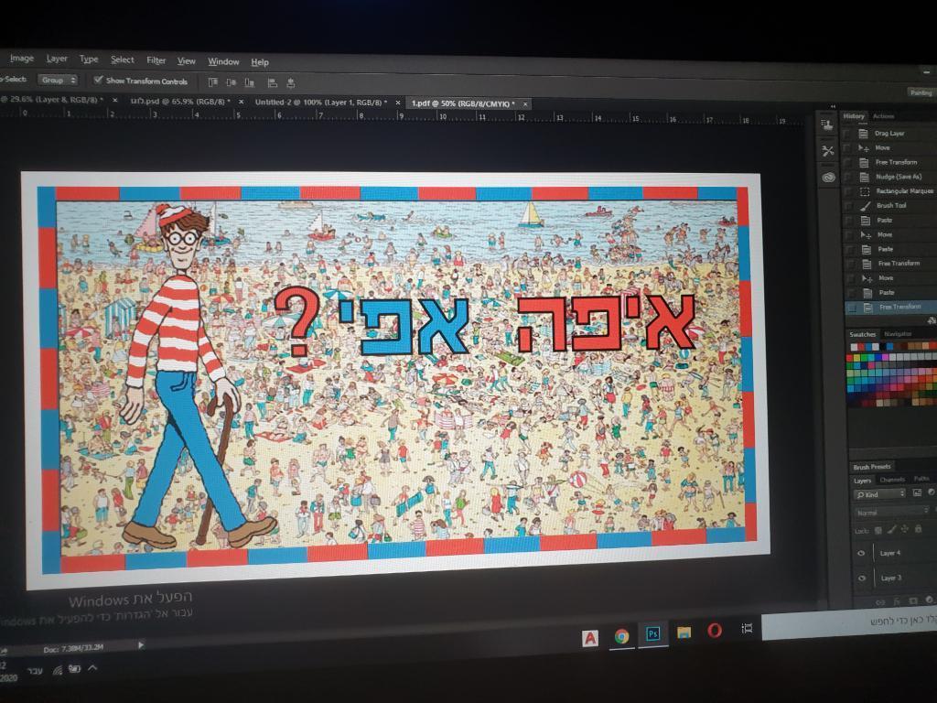Screen dimensions: 937x703
Task: Click the Add layer mask icon
Action: click(912, 600)
